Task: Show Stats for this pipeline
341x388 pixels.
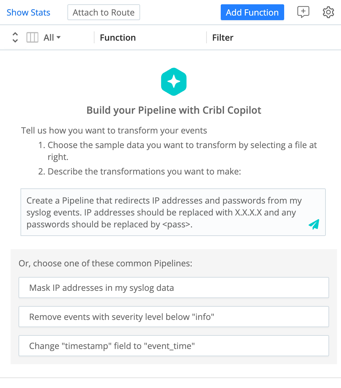Action: [x=28, y=12]
